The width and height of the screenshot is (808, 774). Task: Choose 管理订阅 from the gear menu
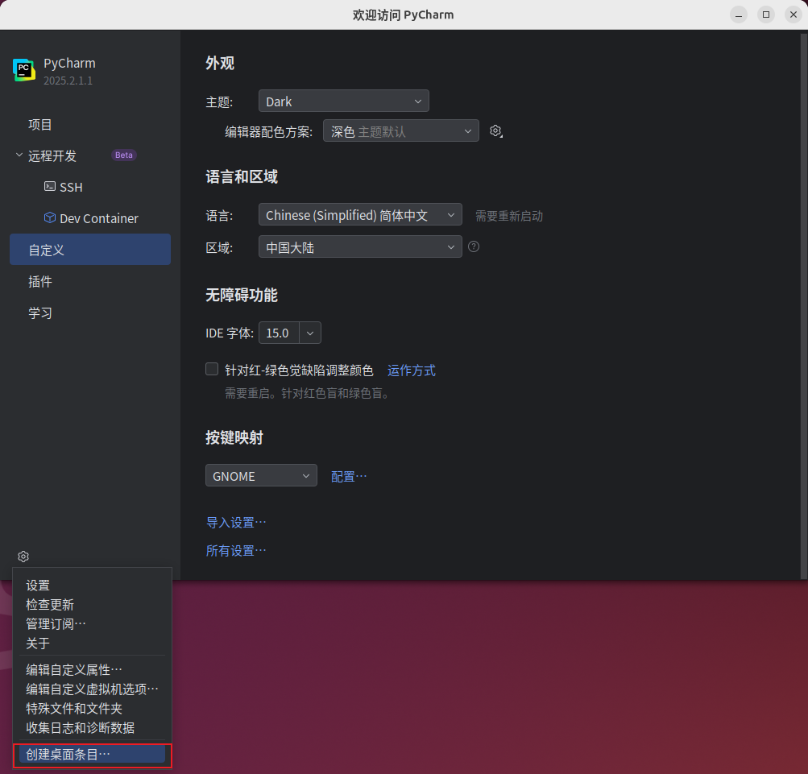[x=93, y=624]
